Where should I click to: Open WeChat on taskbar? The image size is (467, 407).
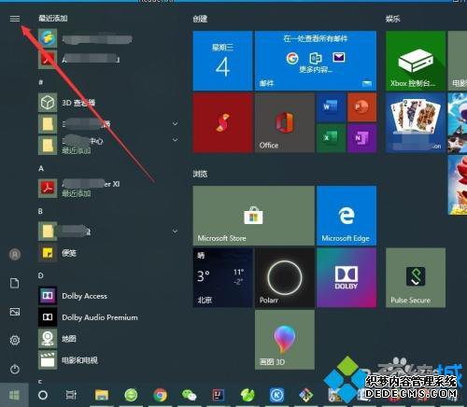pyautogui.click(x=189, y=395)
